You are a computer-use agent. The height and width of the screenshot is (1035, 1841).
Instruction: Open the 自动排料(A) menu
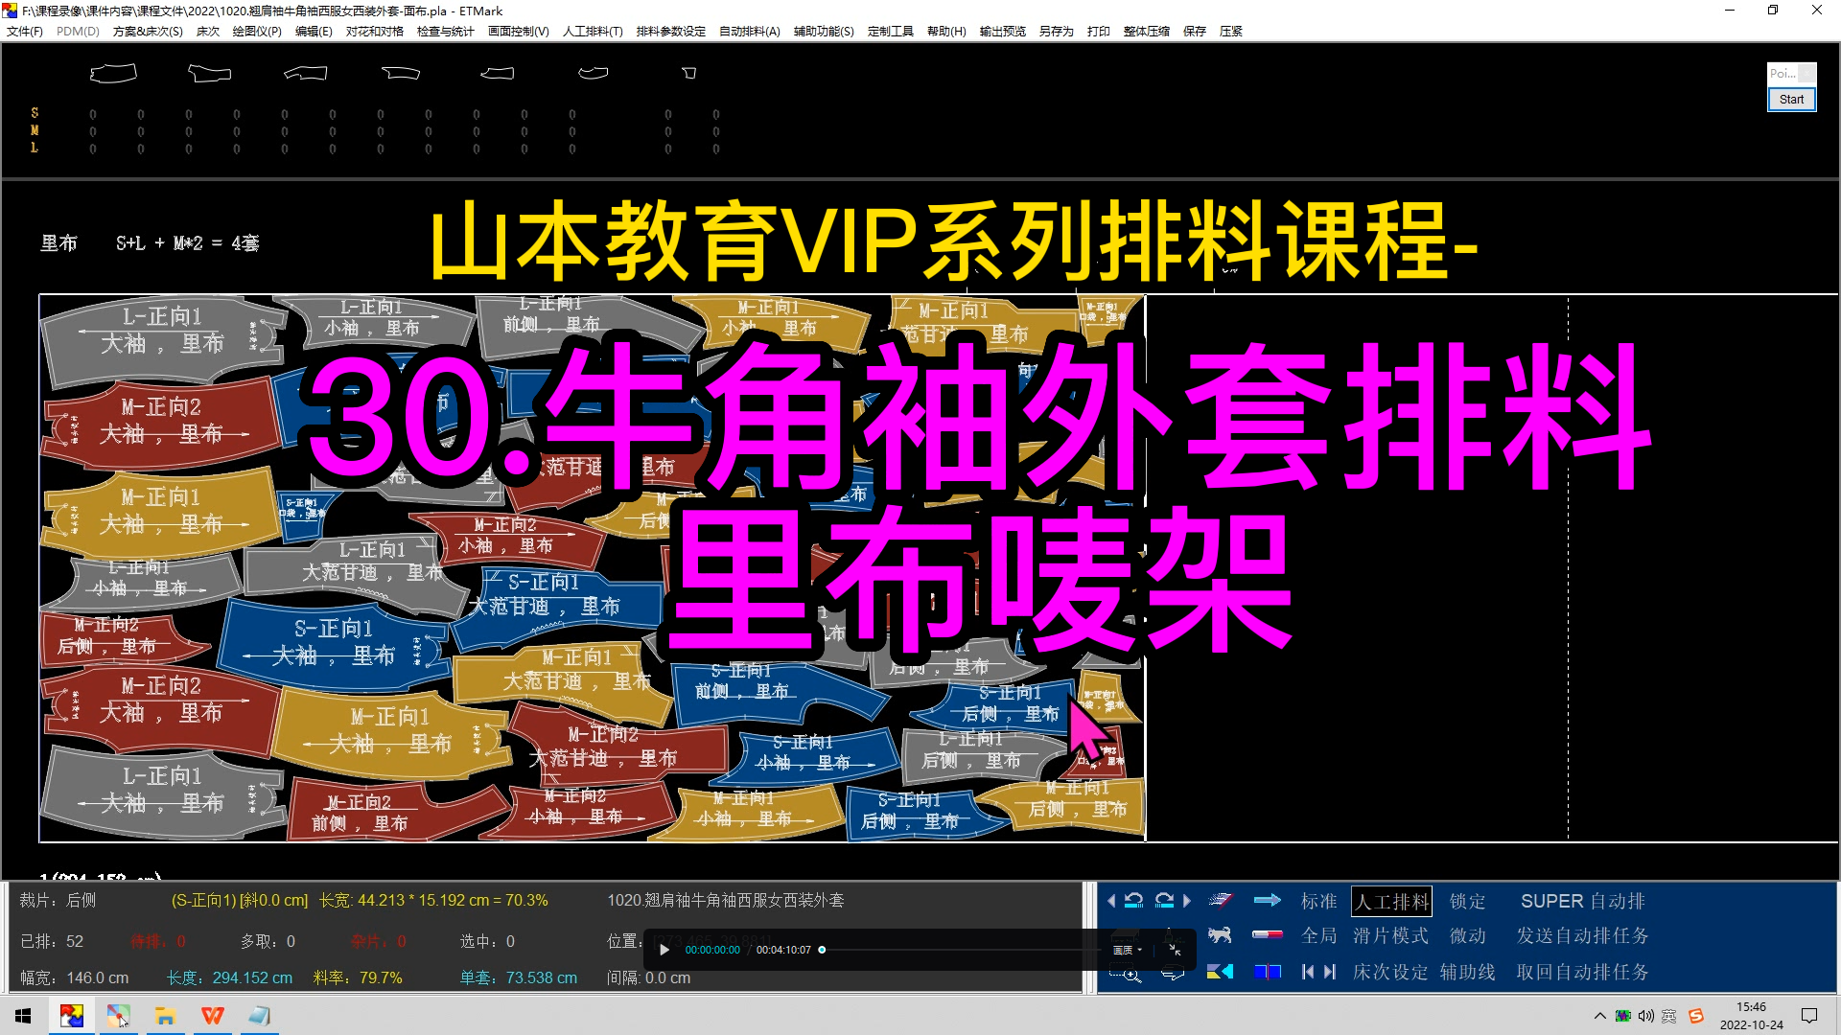click(x=750, y=31)
